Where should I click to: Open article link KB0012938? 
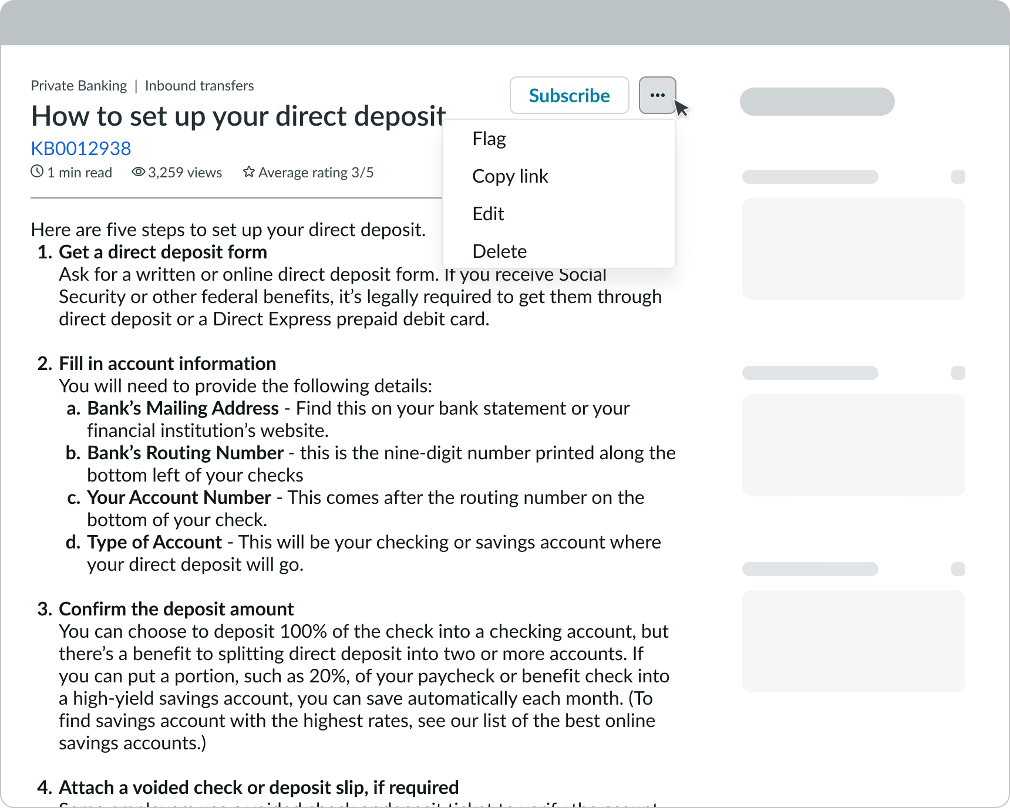pos(80,148)
